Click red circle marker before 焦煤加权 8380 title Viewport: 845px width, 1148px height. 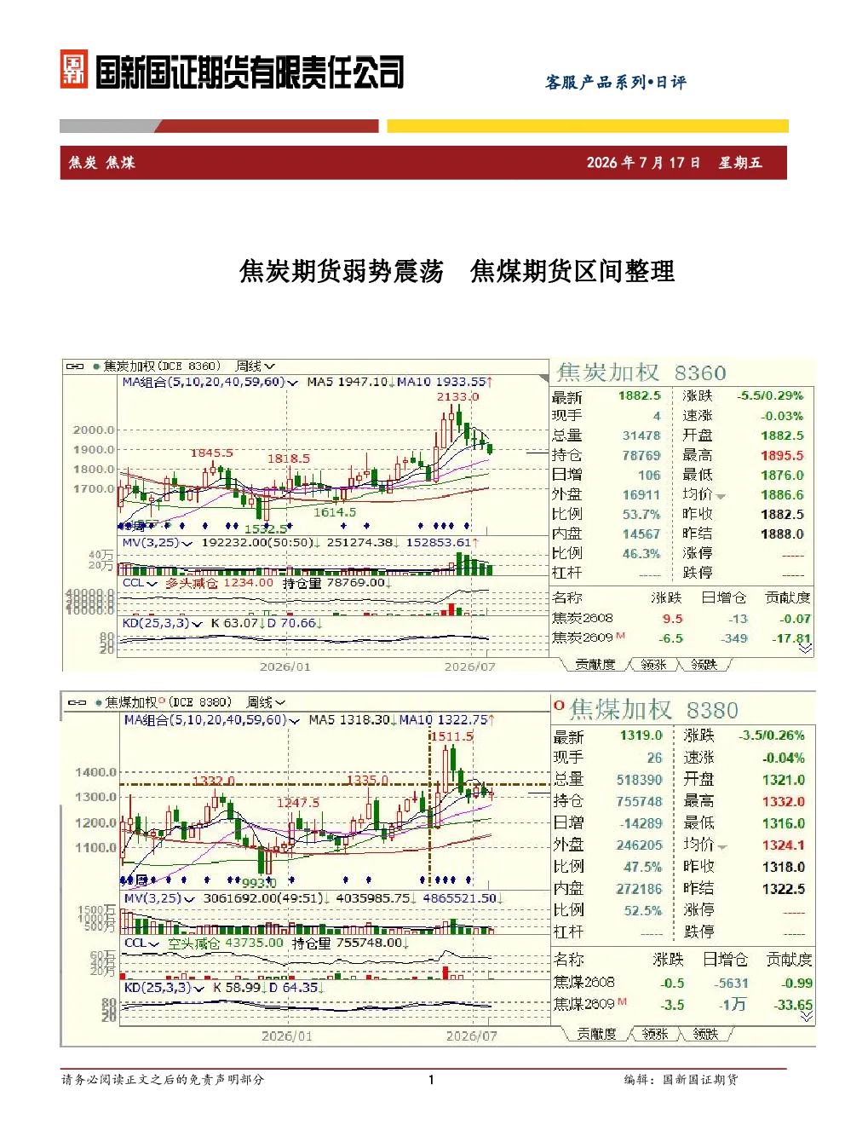(x=559, y=705)
